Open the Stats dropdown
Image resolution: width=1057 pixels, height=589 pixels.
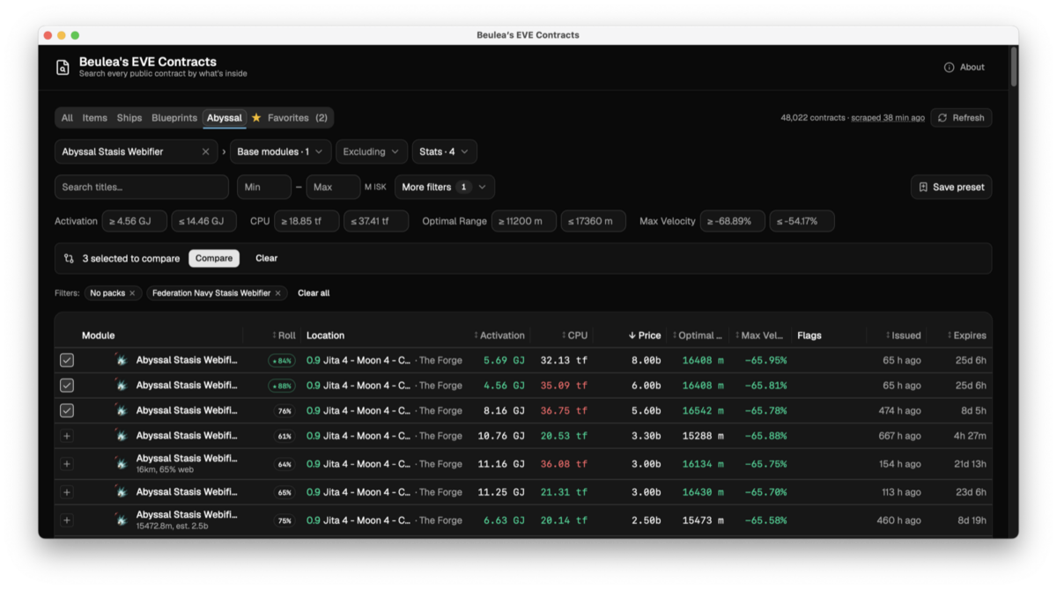pyautogui.click(x=444, y=151)
